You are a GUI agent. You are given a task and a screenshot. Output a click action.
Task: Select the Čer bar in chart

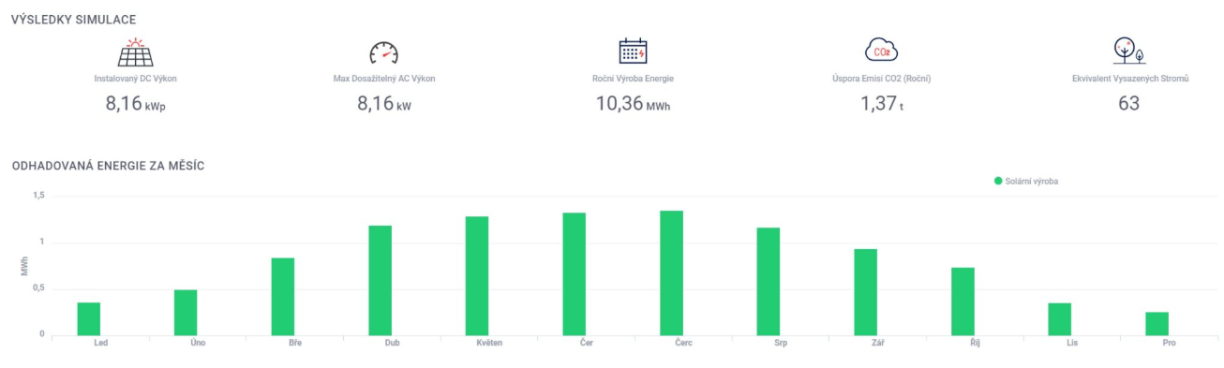tap(575, 273)
